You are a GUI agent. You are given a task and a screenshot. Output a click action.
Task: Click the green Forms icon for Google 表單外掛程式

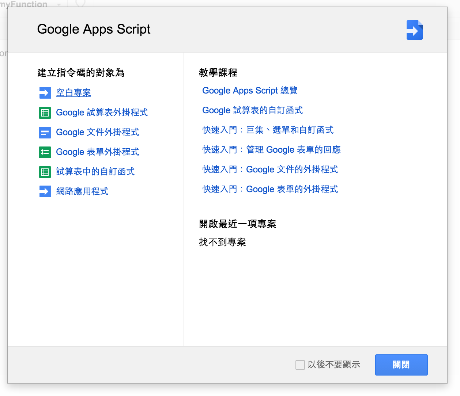45,152
